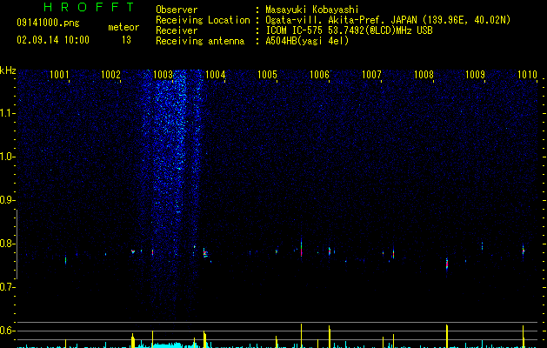Click the HROFFT title text

coord(89,7)
